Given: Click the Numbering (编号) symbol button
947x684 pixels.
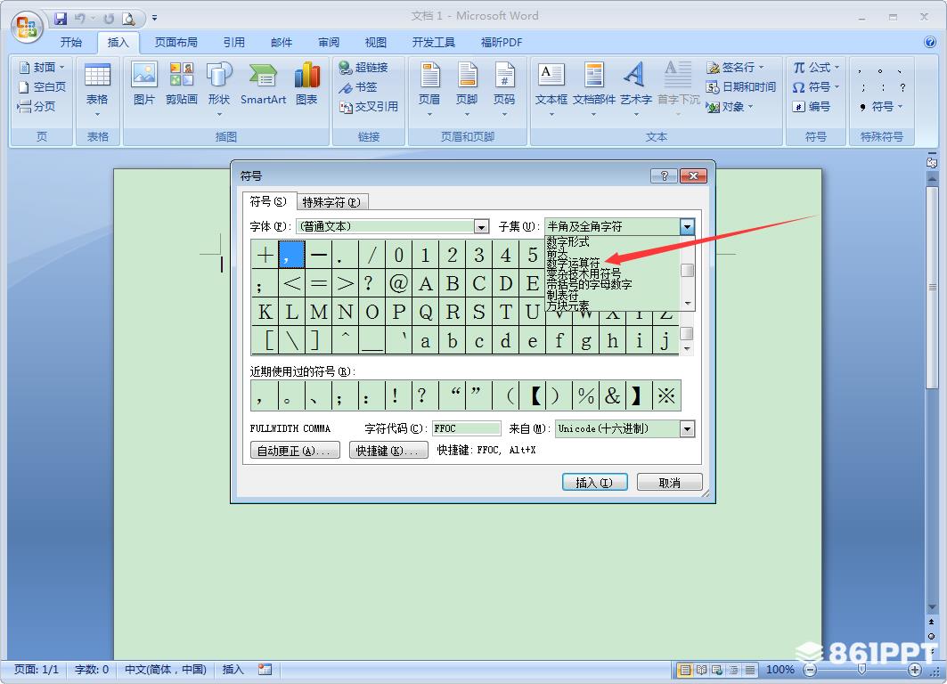Looking at the screenshot, I should (x=812, y=106).
